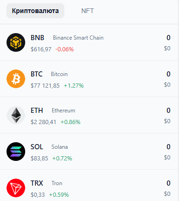179x201 pixels.
Task: Select the TRX ticker label
Action: pos(37,183)
